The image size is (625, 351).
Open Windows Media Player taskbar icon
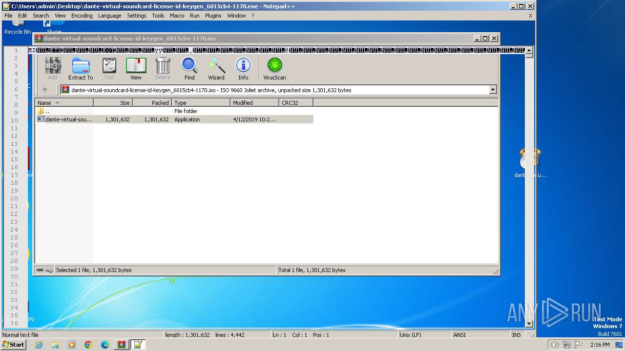(x=72, y=345)
